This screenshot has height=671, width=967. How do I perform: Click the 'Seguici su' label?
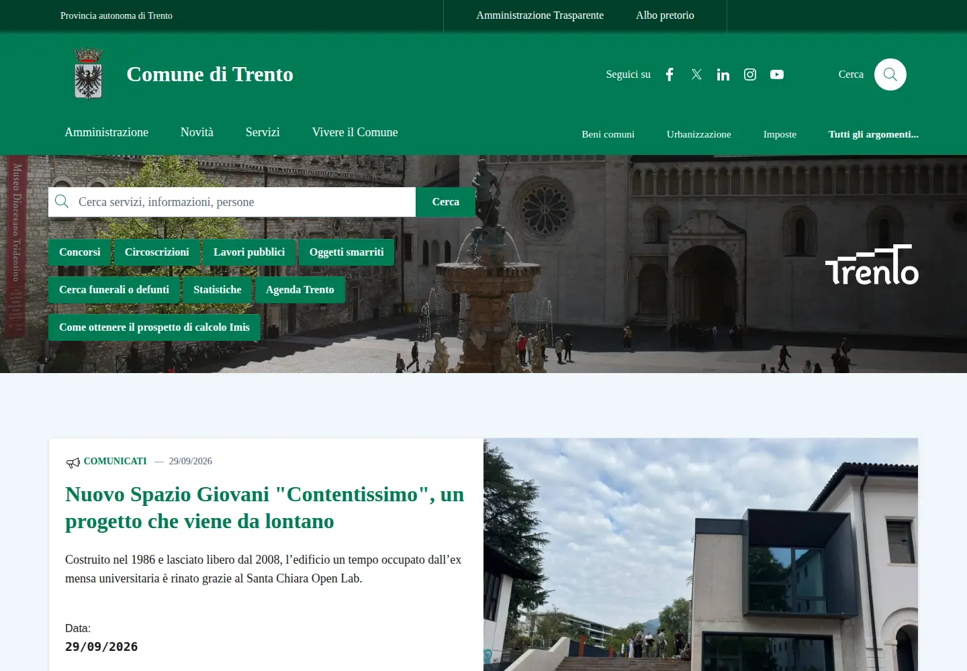(628, 74)
